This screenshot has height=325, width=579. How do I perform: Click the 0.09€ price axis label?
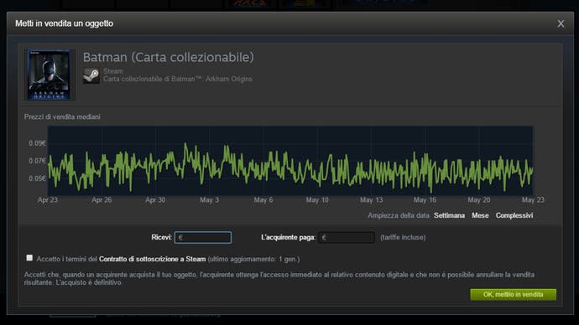click(x=37, y=143)
